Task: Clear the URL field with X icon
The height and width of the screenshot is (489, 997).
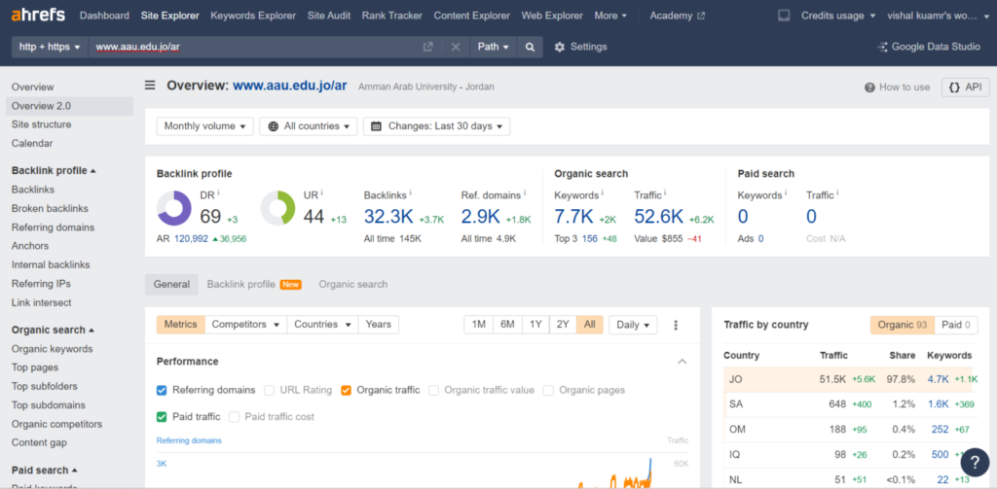Action: (456, 47)
